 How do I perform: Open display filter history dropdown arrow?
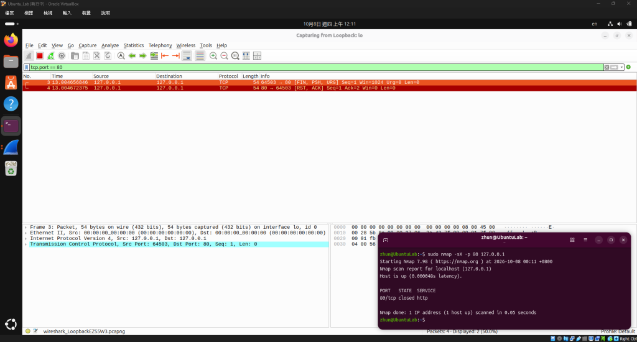coord(621,67)
